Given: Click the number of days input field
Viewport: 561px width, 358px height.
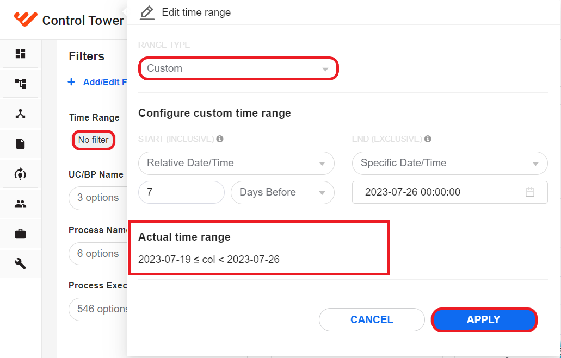Looking at the screenshot, I should point(181,192).
